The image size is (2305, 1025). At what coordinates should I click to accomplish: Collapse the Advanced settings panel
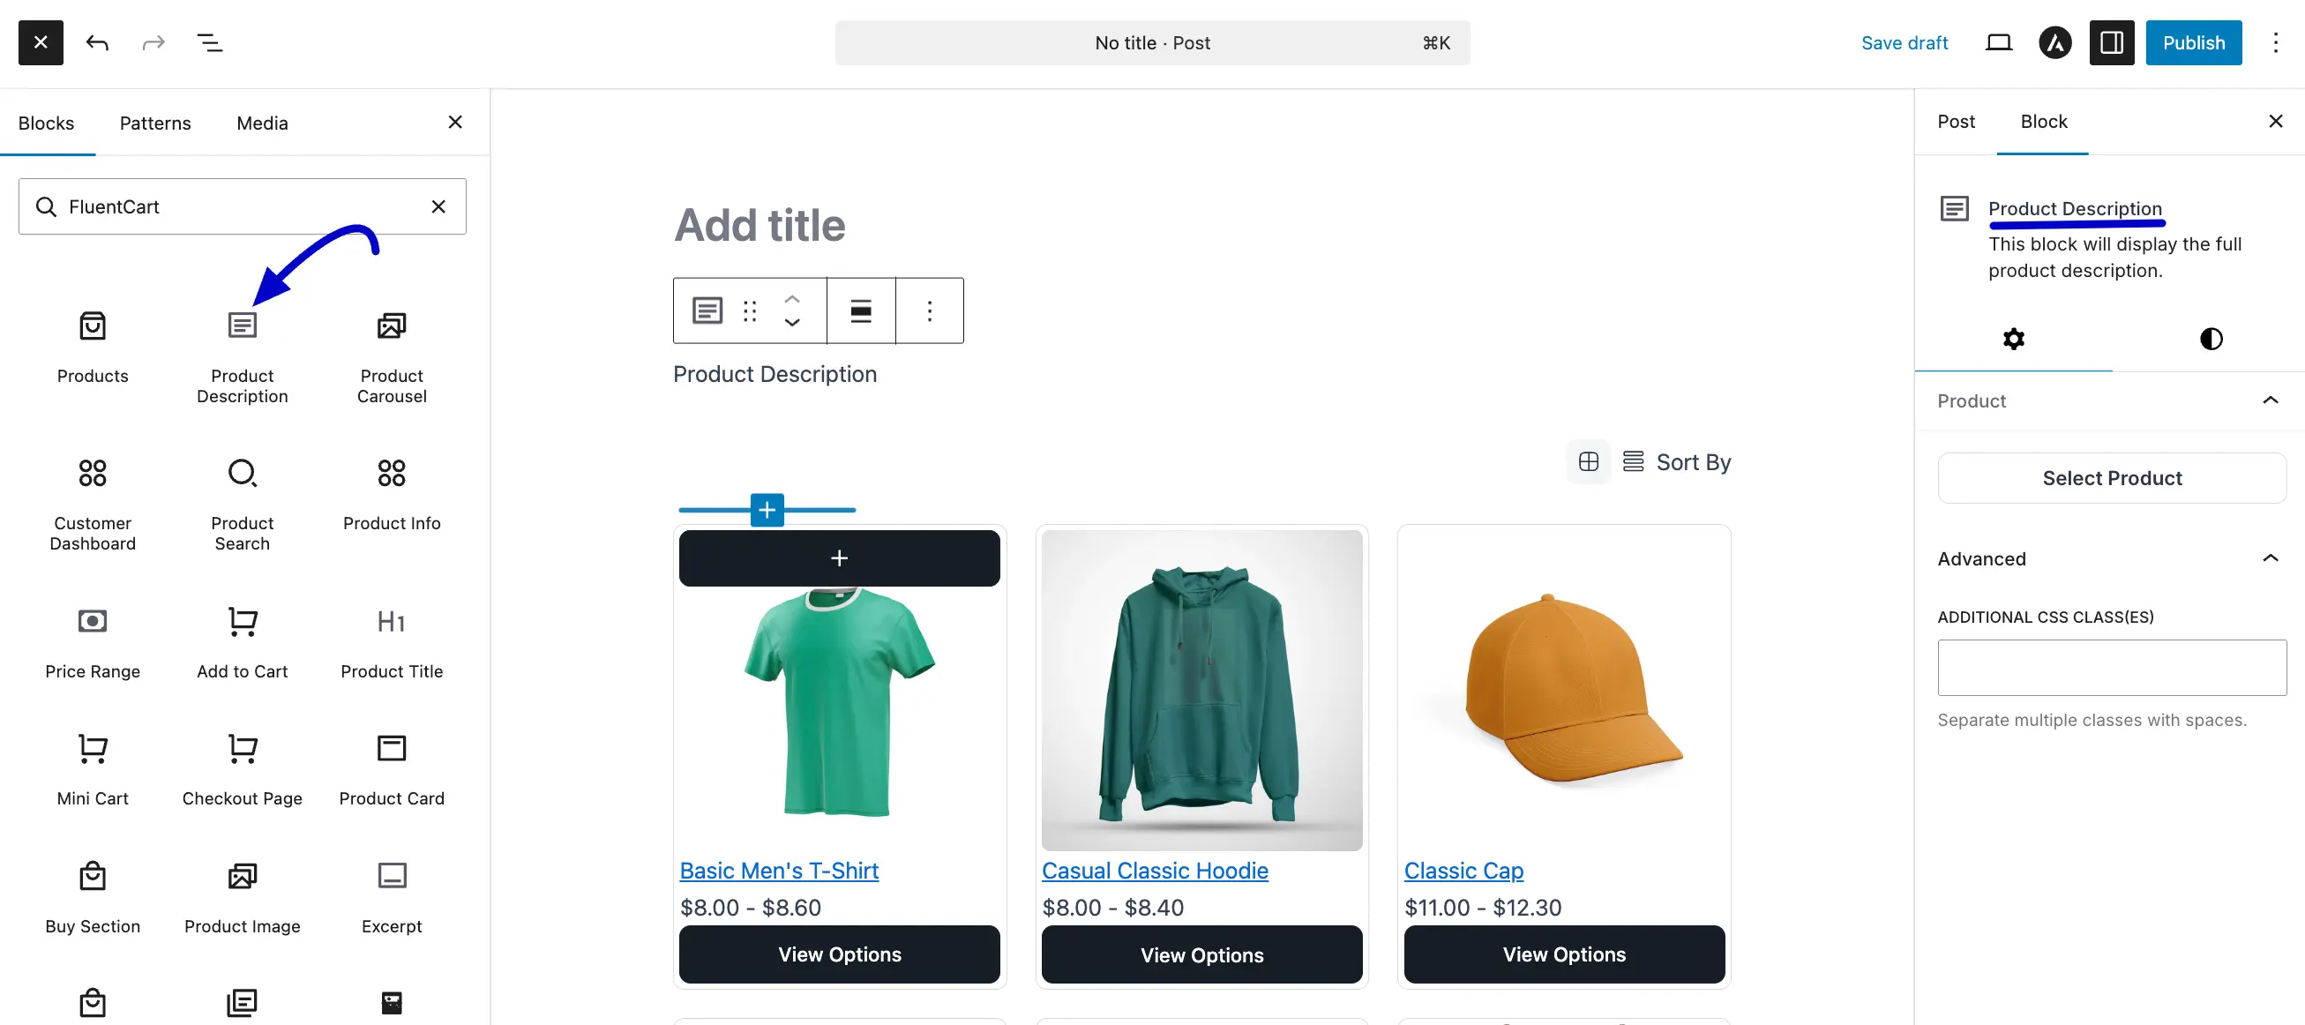(x=2270, y=557)
